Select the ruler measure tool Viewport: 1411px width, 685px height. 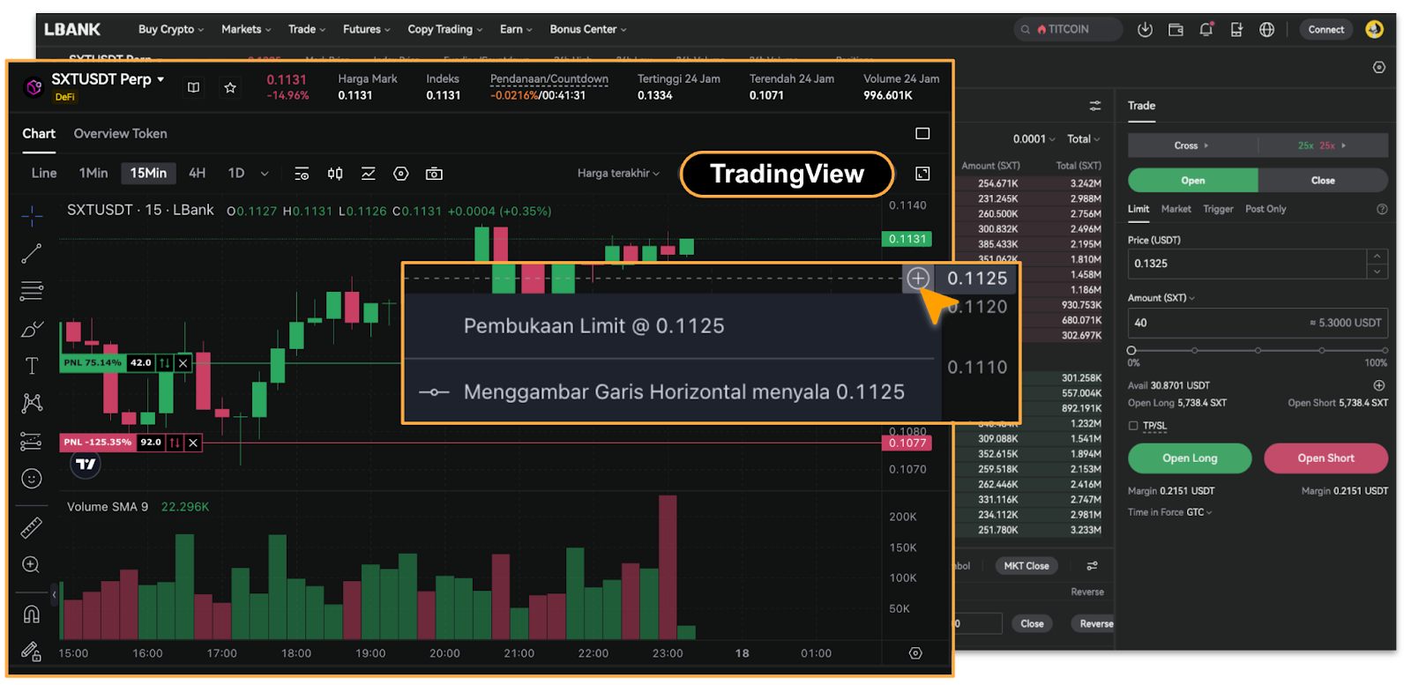32,527
